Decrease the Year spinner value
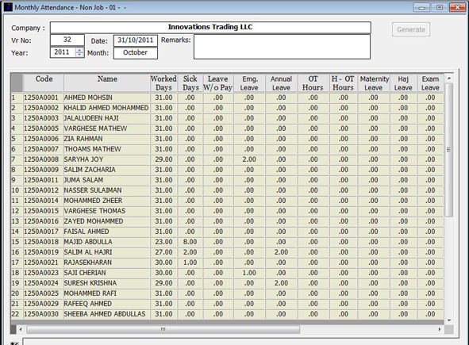Screen dimensions: 469x345 79,55
